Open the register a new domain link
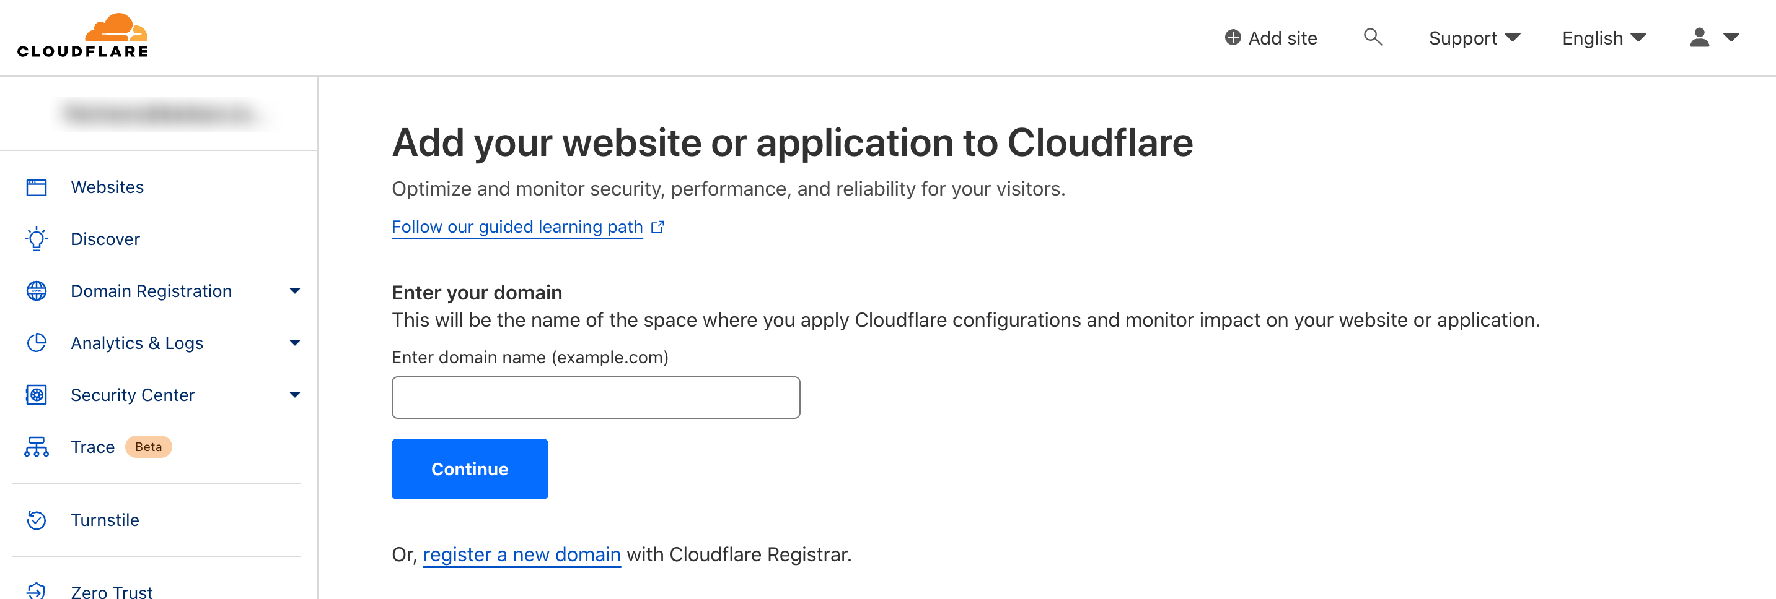Screen dimensions: 1776x599 521,554
